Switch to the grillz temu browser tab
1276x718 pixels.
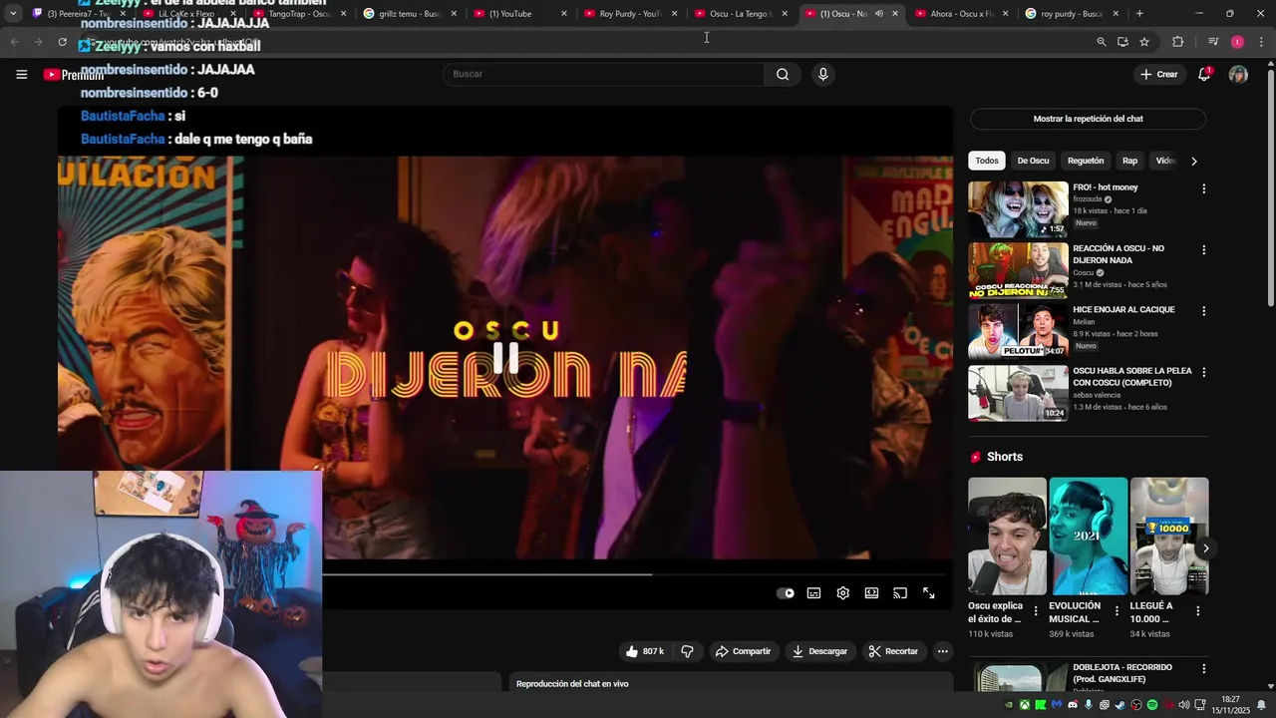(409, 14)
